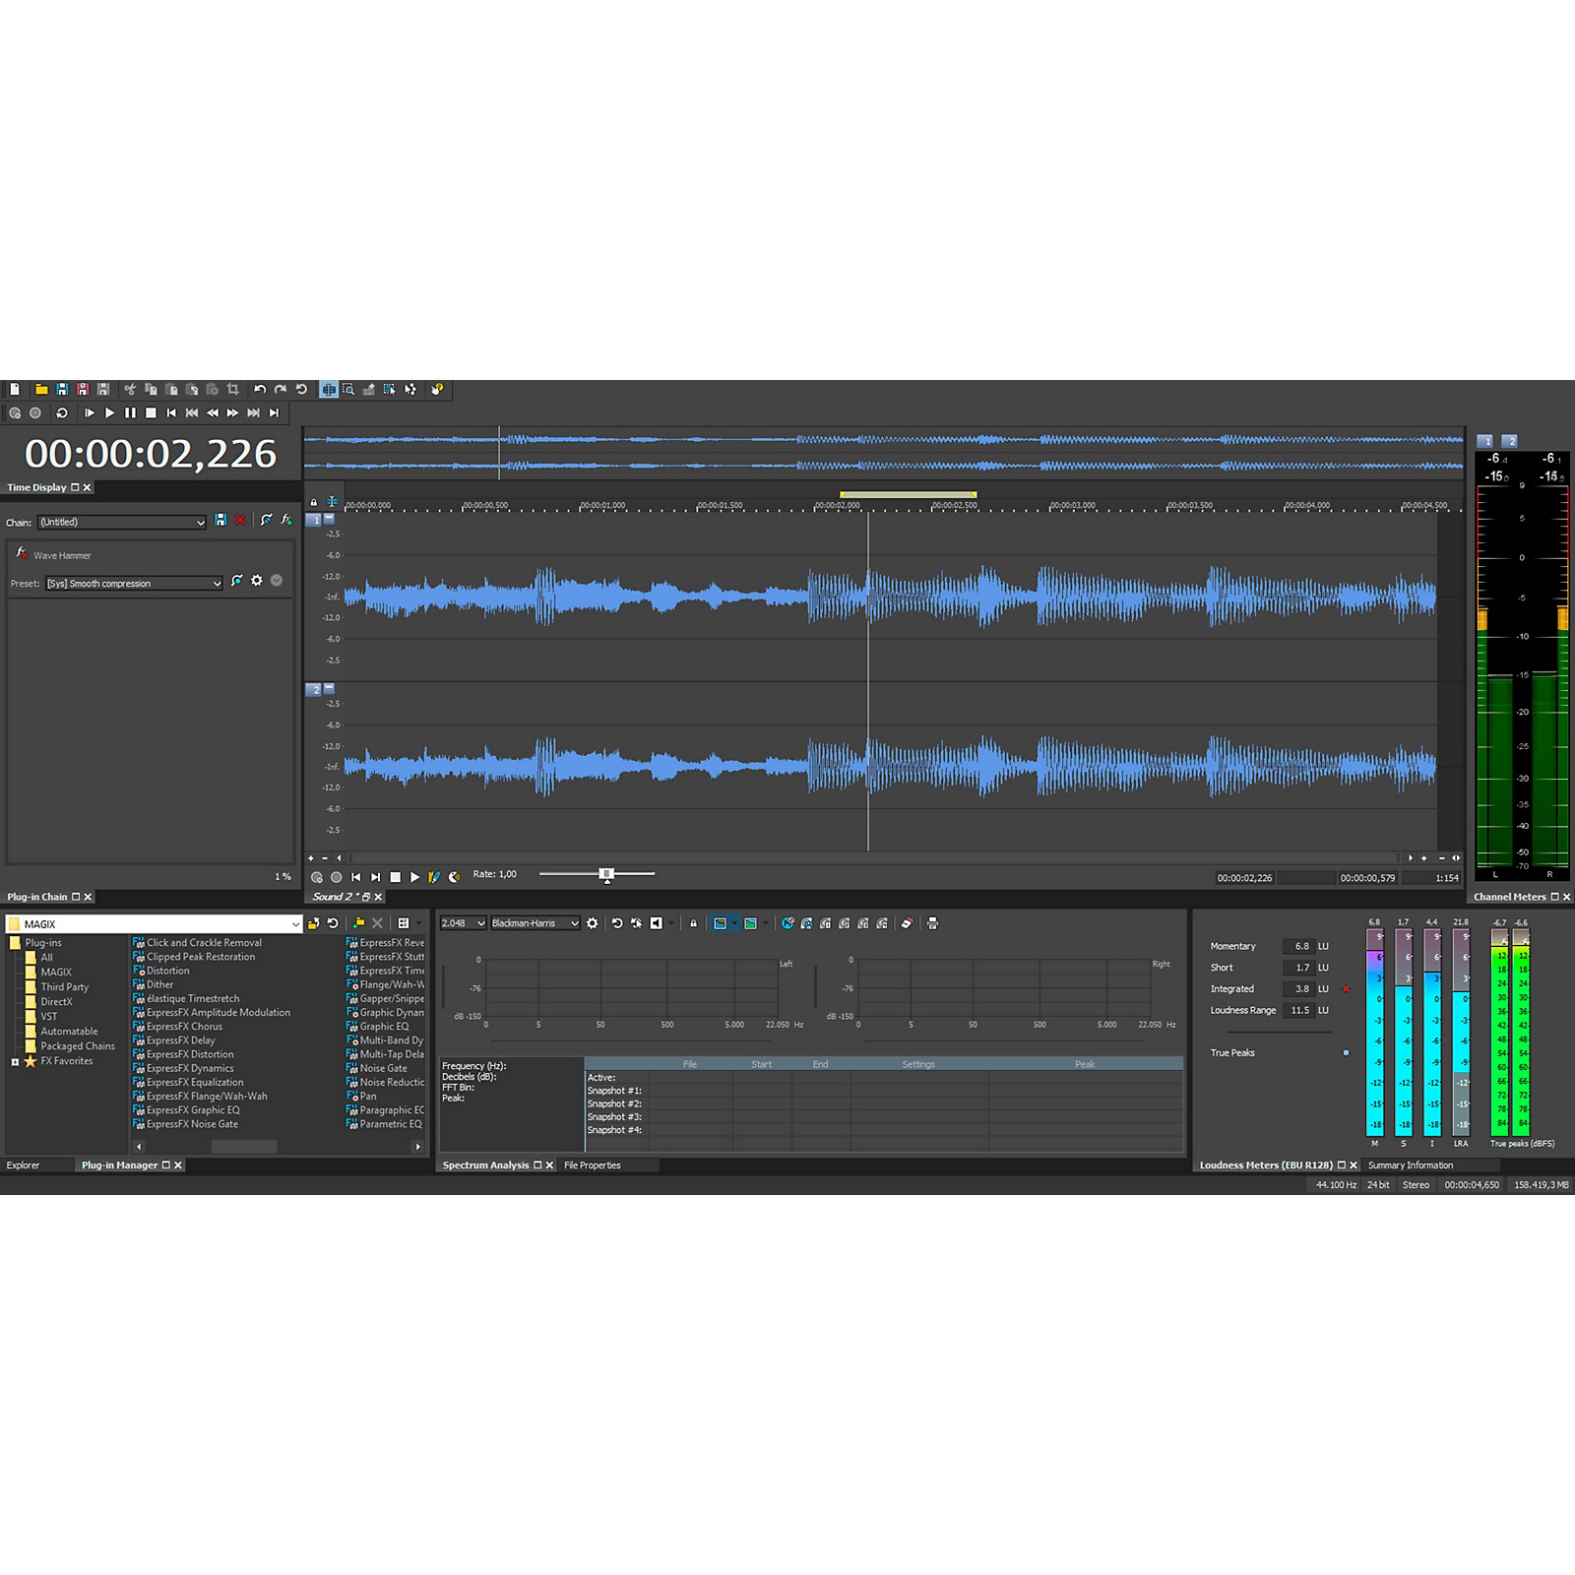Click the Crop tool in the top toolbar
The width and height of the screenshot is (1575, 1575).
coord(233,390)
